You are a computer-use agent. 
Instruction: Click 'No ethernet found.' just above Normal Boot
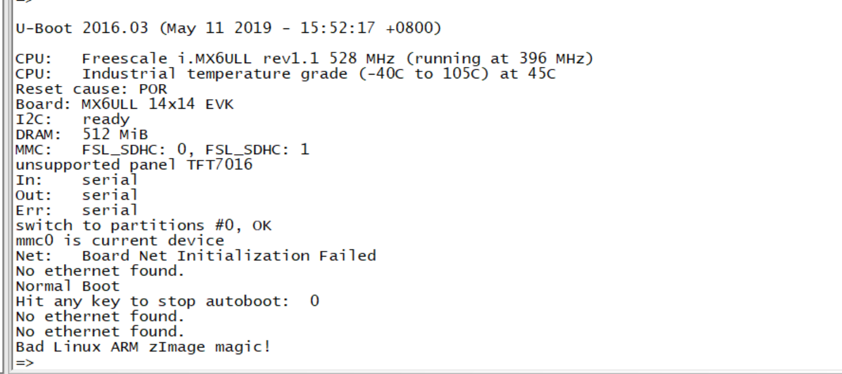tap(100, 271)
